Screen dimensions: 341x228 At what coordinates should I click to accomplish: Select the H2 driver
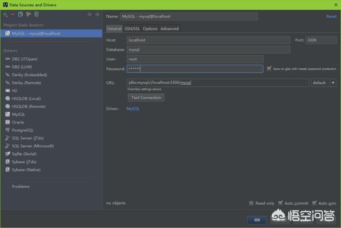tap(14, 90)
